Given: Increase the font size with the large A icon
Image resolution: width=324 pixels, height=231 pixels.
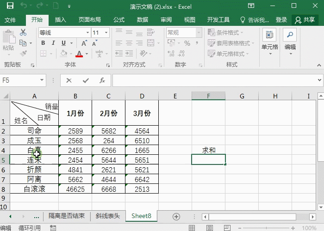Looking at the screenshot, I should (84, 43).
